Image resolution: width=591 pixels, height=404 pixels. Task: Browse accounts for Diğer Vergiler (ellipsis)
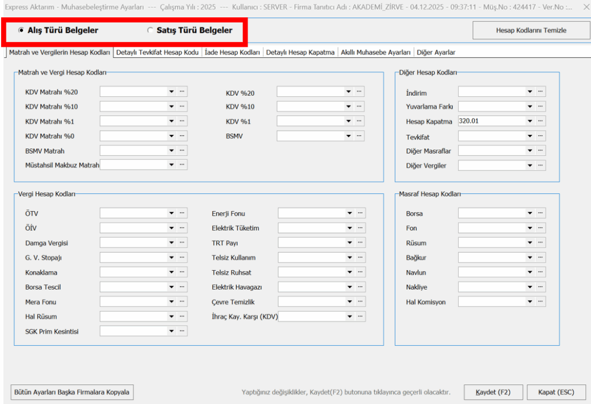pos(540,165)
